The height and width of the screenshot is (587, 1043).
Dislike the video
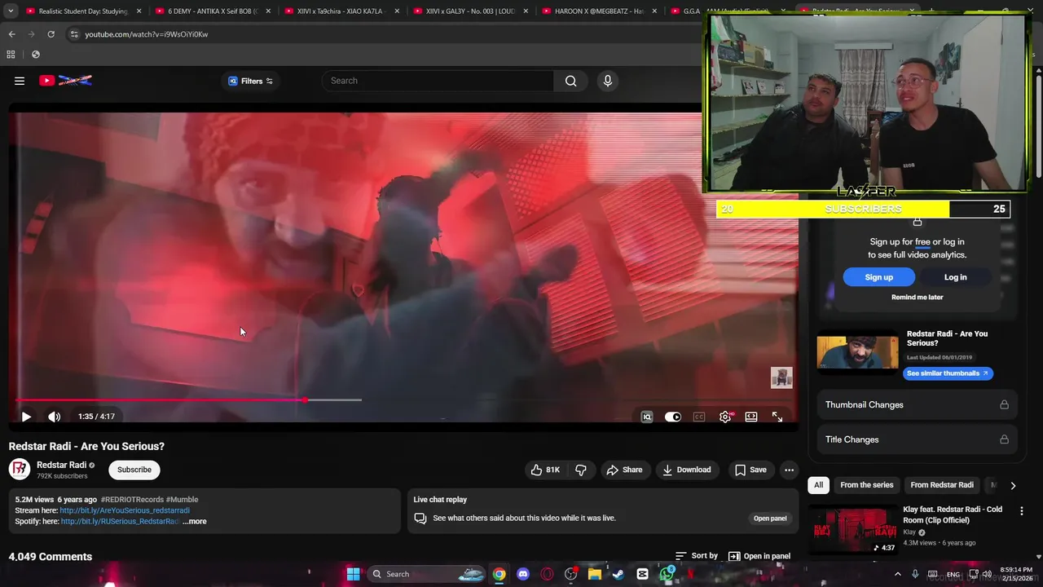(x=581, y=470)
